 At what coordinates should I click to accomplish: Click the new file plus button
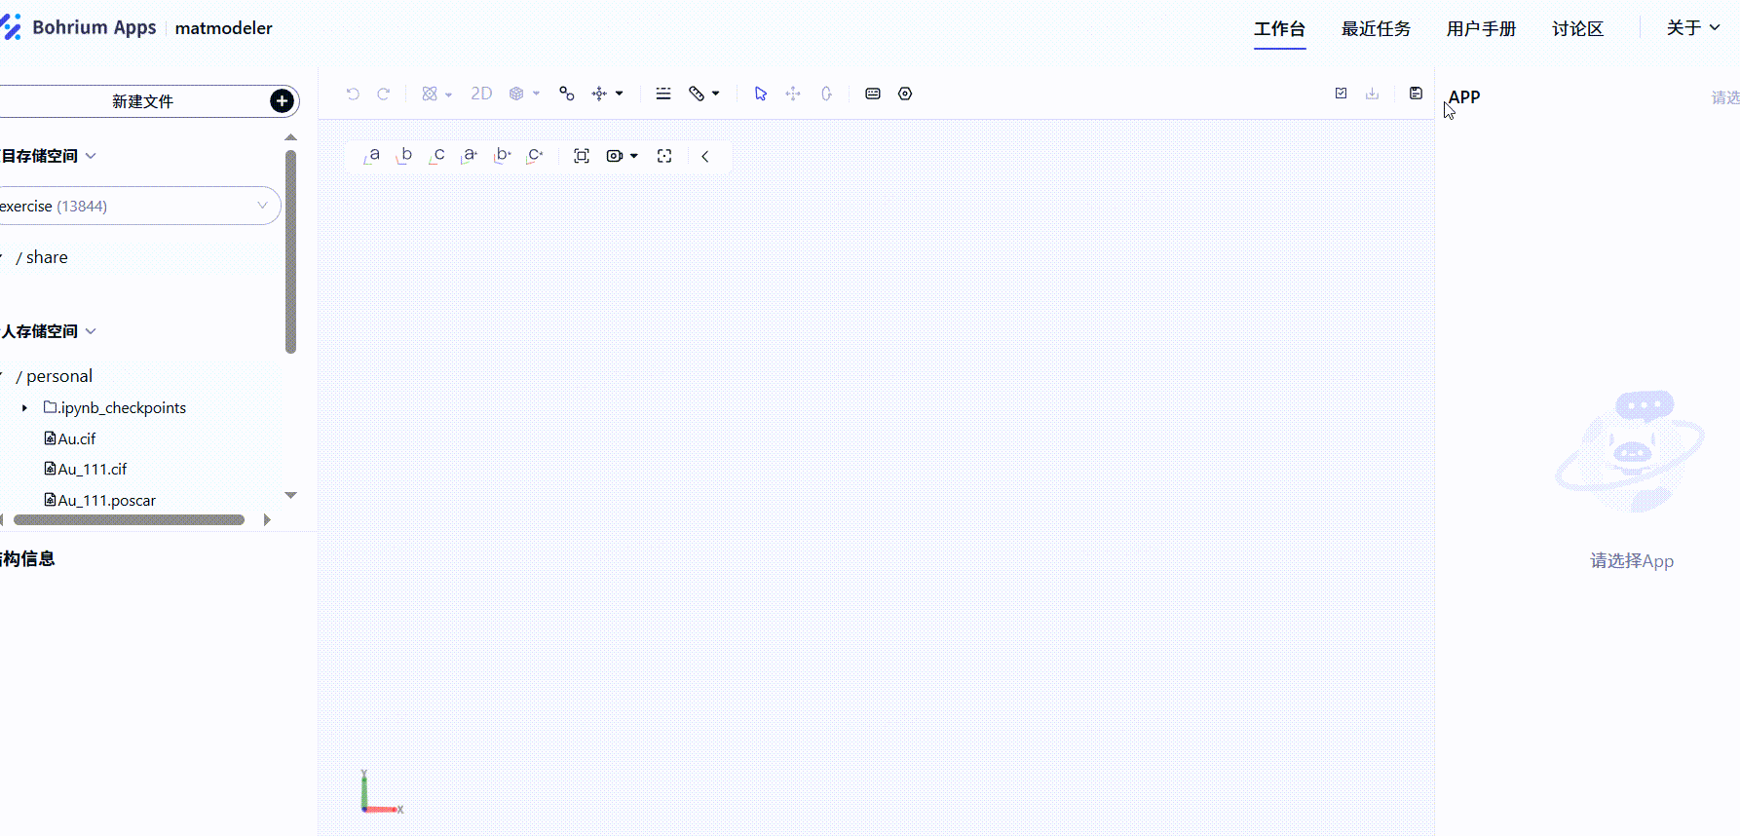point(282,101)
